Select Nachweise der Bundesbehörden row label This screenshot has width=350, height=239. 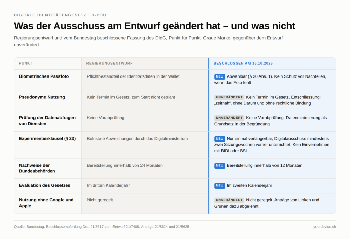pos(37,168)
